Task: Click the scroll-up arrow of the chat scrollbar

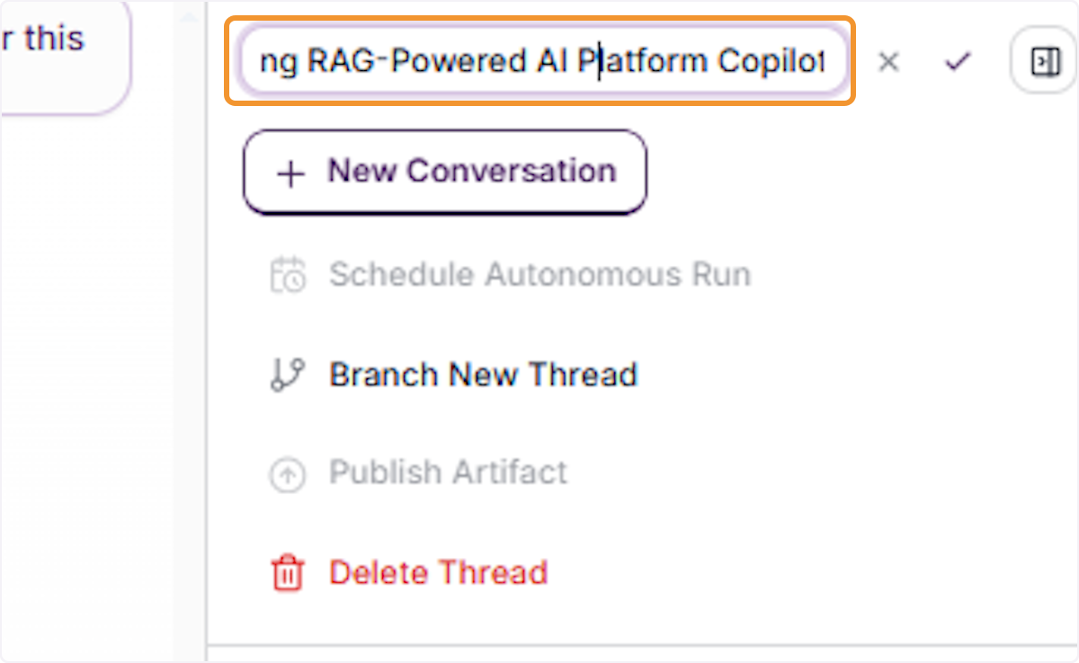Action: [x=189, y=18]
